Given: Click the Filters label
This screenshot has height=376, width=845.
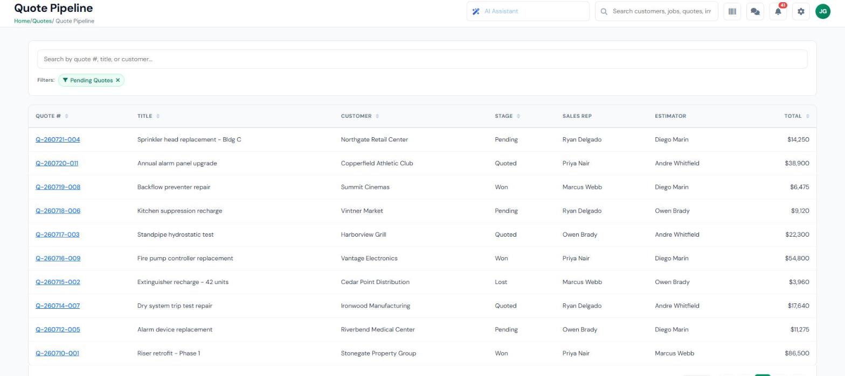Looking at the screenshot, I should (46, 80).
